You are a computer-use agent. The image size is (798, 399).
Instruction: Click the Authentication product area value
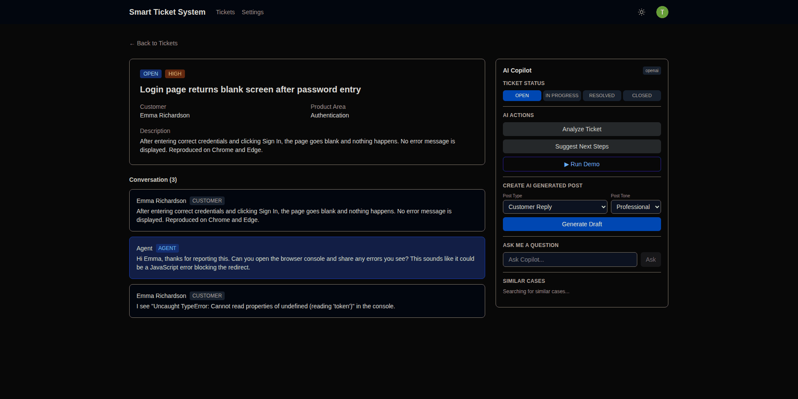point(330,115)
